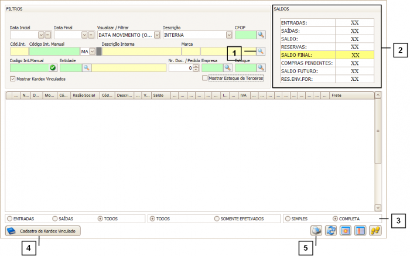Expand the Visualizar / Filtrar dropdown
The width and height of the screenshot is (410, 256).
tap(157, 35)
